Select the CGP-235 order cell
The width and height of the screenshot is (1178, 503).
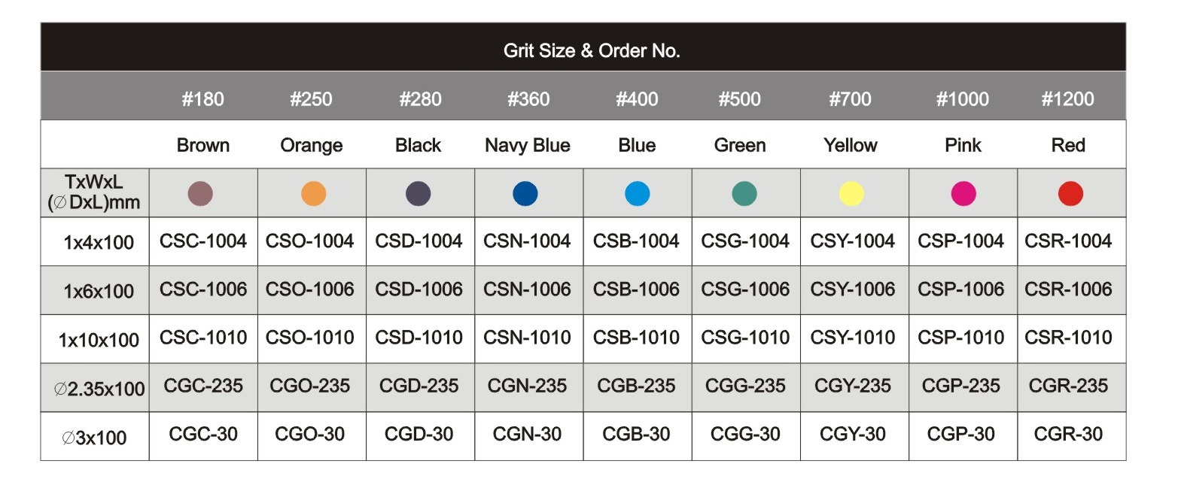click(x=963, y=387)
